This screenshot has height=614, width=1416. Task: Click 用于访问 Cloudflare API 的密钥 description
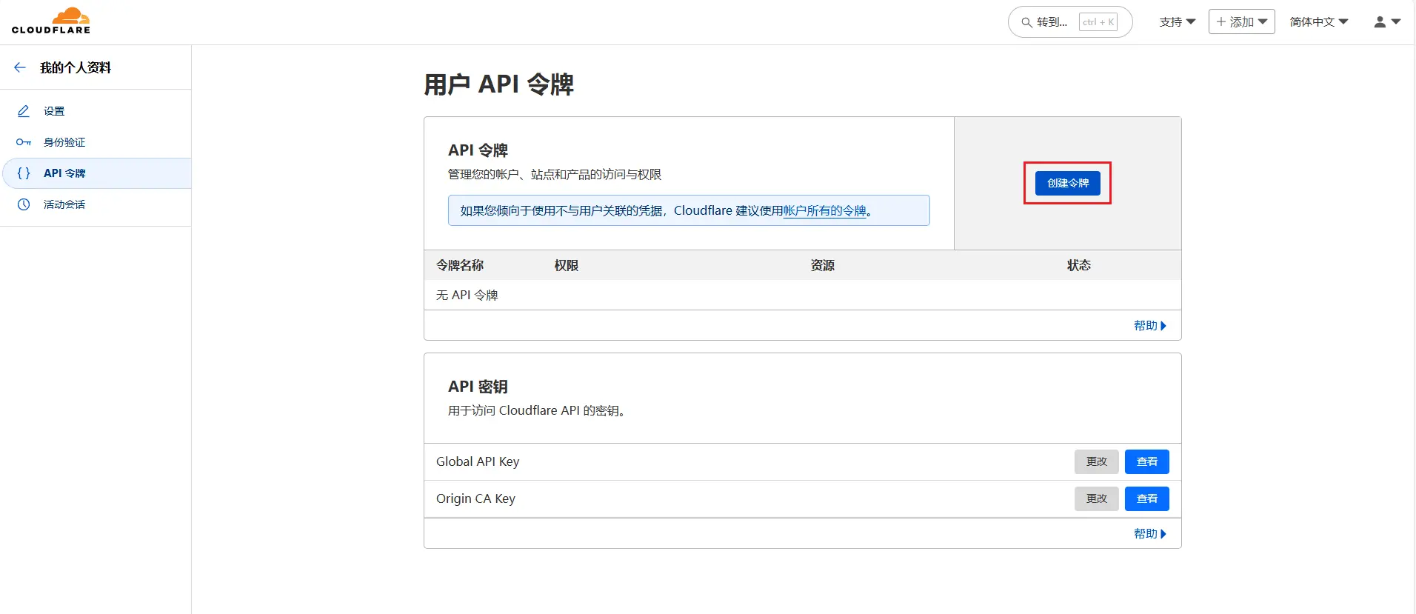(538, 411)
